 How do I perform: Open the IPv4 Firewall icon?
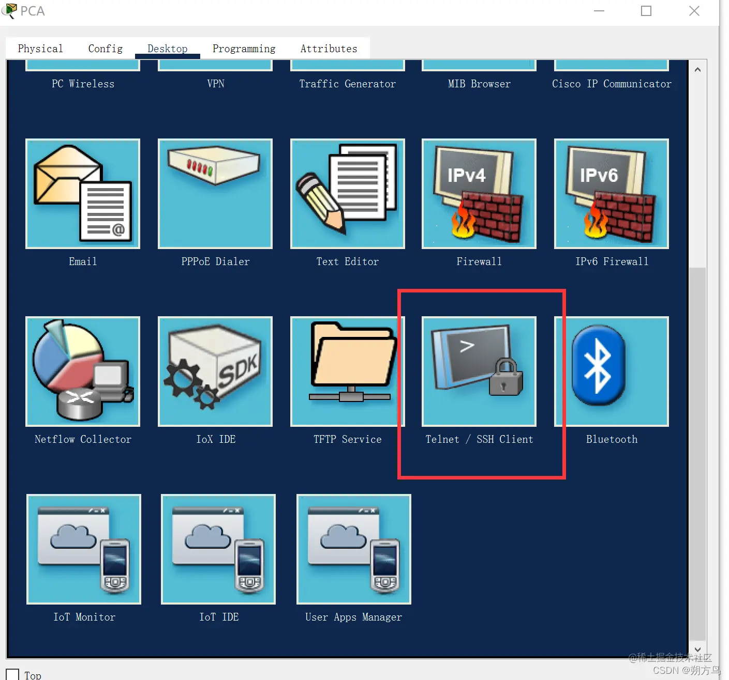[x=479, y=194]
